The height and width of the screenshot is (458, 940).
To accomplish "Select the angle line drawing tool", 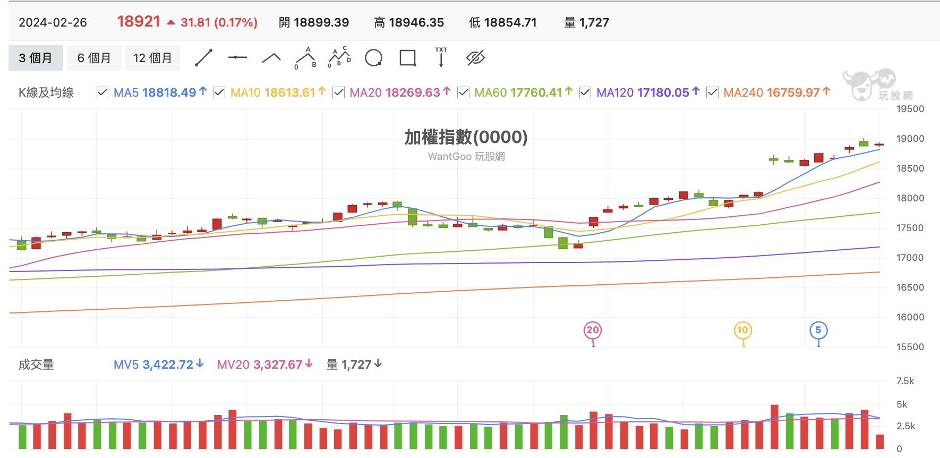I will pos(271,58).
